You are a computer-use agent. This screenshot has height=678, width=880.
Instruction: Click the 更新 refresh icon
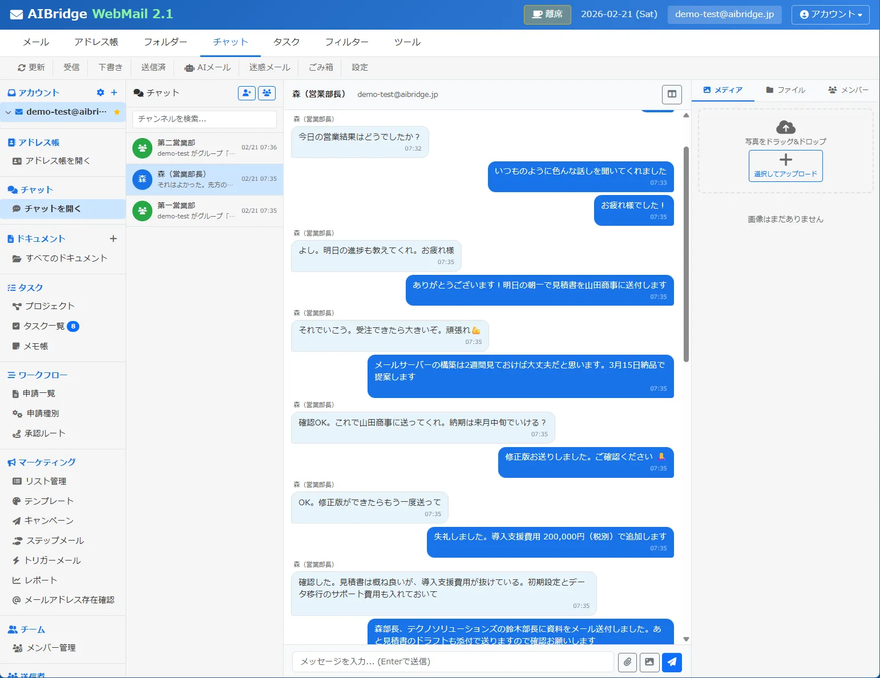point(31,67)
